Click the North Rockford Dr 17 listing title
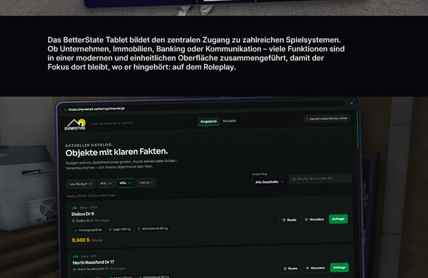 click(94, 263)
